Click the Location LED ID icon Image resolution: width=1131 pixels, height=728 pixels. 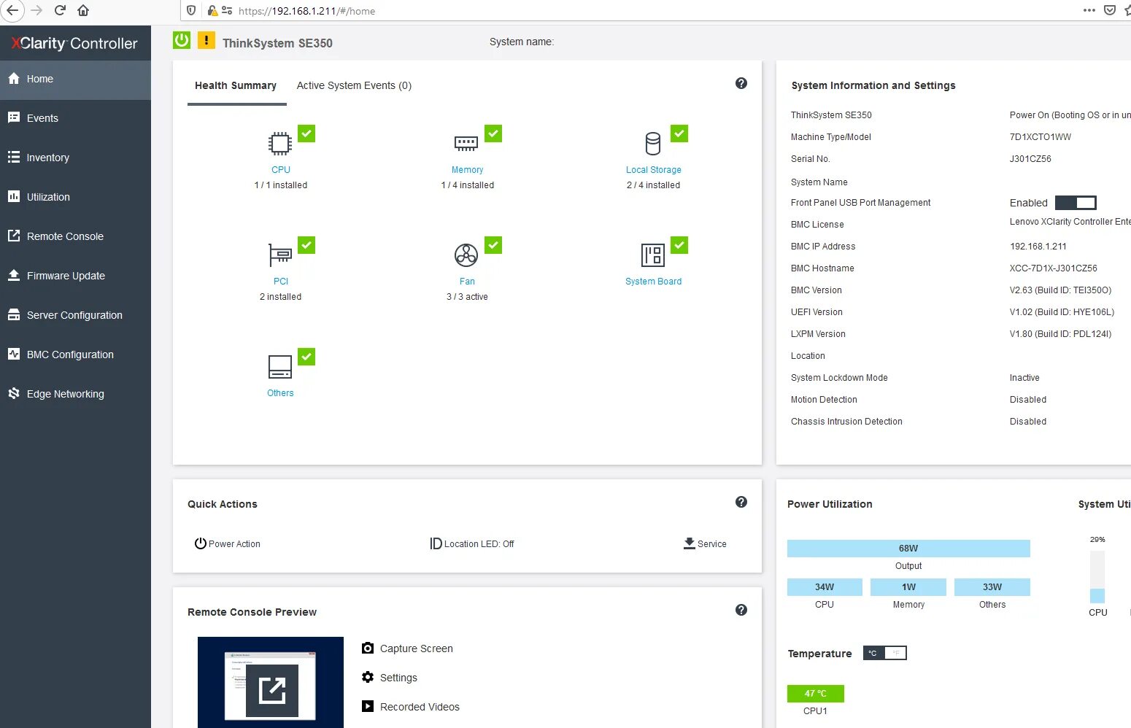click(x=436, y=543)
